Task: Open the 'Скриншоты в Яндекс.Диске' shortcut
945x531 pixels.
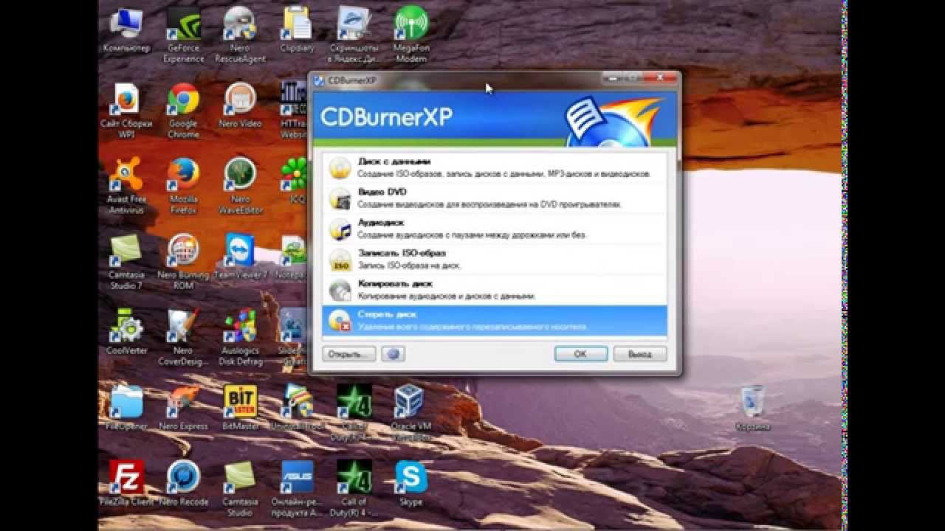Action: tap(354, 35)
